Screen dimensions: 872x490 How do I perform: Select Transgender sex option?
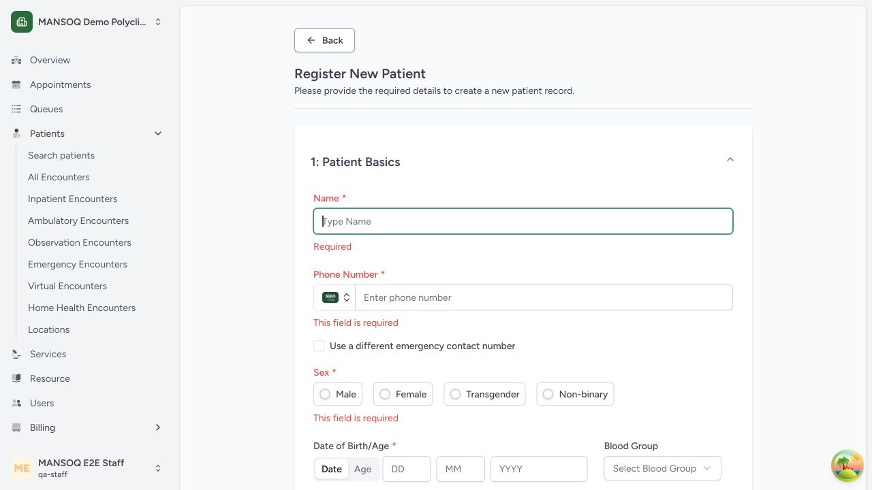[484, 394]
